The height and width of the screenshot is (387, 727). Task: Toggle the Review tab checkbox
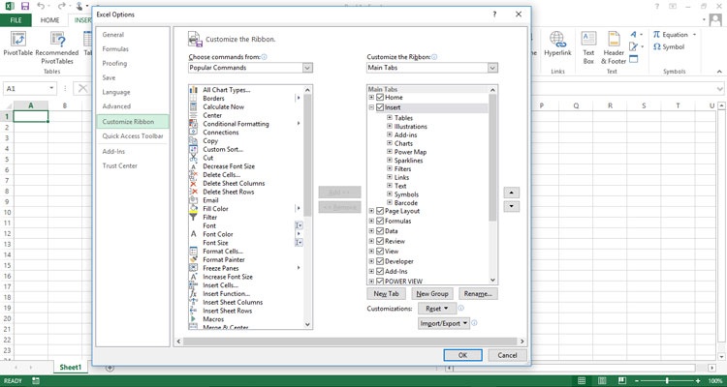(x=380, y=241)
